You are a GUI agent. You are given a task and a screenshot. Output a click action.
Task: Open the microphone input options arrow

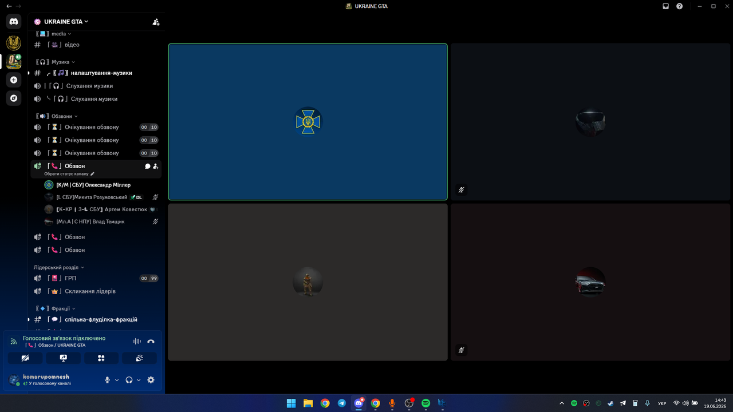117,380
